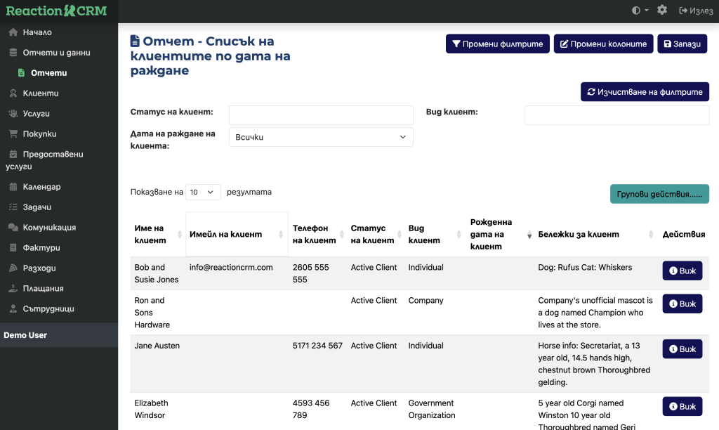
Task: Click the Плащания payment icon
Action: point(13,289)
